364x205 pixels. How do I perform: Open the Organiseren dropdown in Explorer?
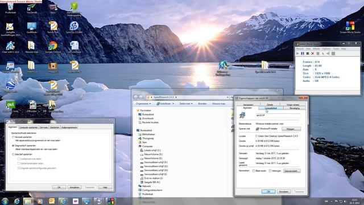tap(143, 104)
